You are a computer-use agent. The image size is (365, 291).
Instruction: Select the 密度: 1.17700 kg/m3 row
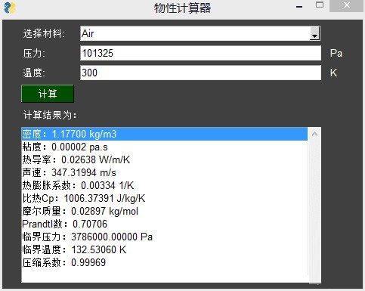[x=165, y=134]
